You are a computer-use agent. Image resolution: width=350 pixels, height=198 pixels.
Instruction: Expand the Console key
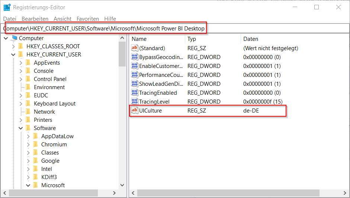21,71
